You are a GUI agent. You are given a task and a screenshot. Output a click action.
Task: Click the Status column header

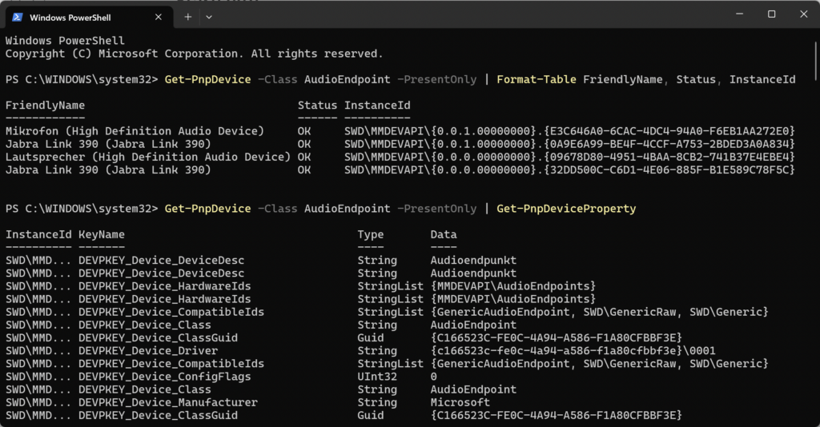(x=317, y=106)
